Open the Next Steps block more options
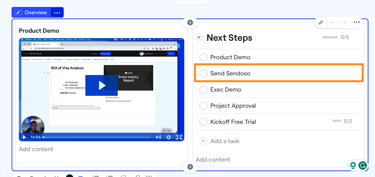Image resolution: width=375 pixels, height=177 pixels. point(357,22)
